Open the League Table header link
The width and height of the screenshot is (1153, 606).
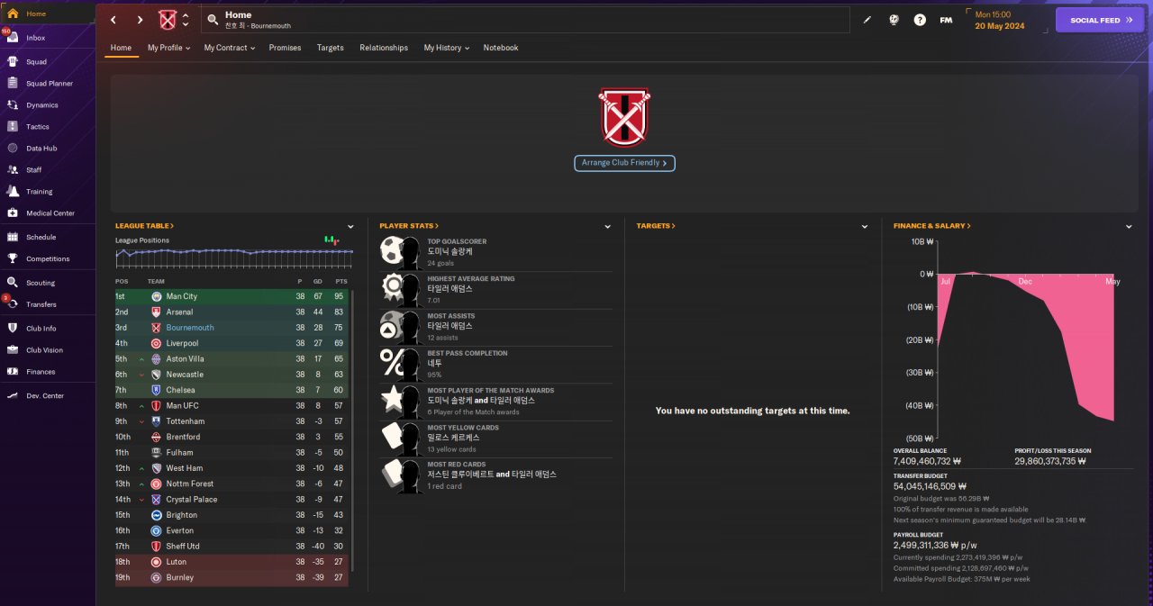coord(144,226)
